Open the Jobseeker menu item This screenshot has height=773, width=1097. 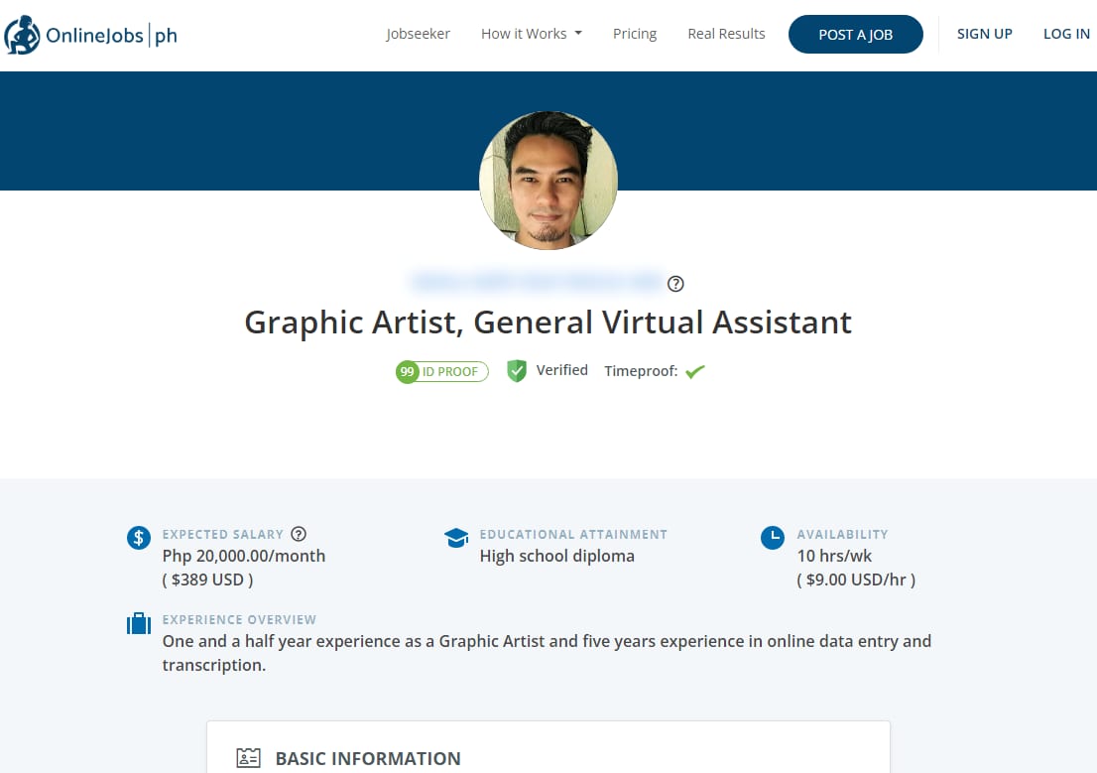[x=418, y=33]
